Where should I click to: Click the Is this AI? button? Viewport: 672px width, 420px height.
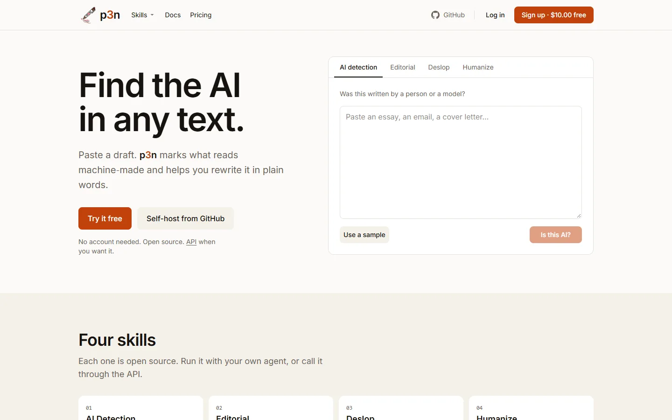point(556,235)
